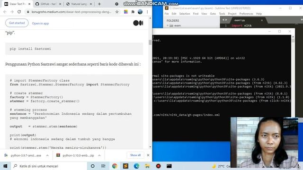Close the Dasar Text Preprocessing tab
Screen dimensions: 303x170
29,4
